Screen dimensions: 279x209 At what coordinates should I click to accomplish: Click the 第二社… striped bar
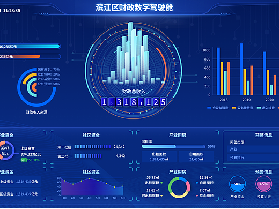click(88, 156)
